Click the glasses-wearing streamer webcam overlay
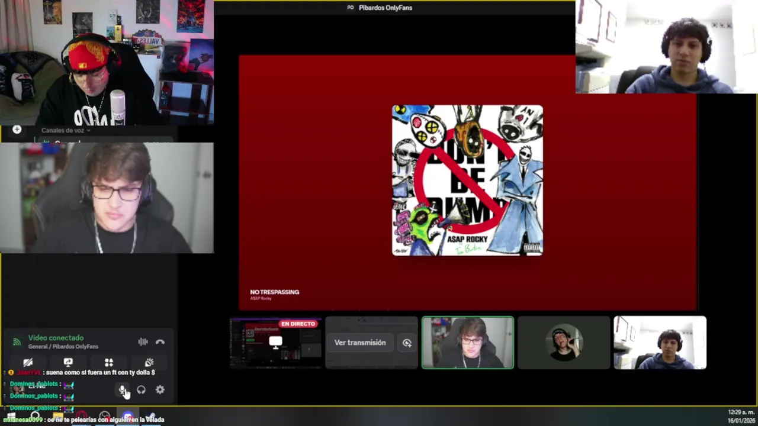 click(107, 198)
